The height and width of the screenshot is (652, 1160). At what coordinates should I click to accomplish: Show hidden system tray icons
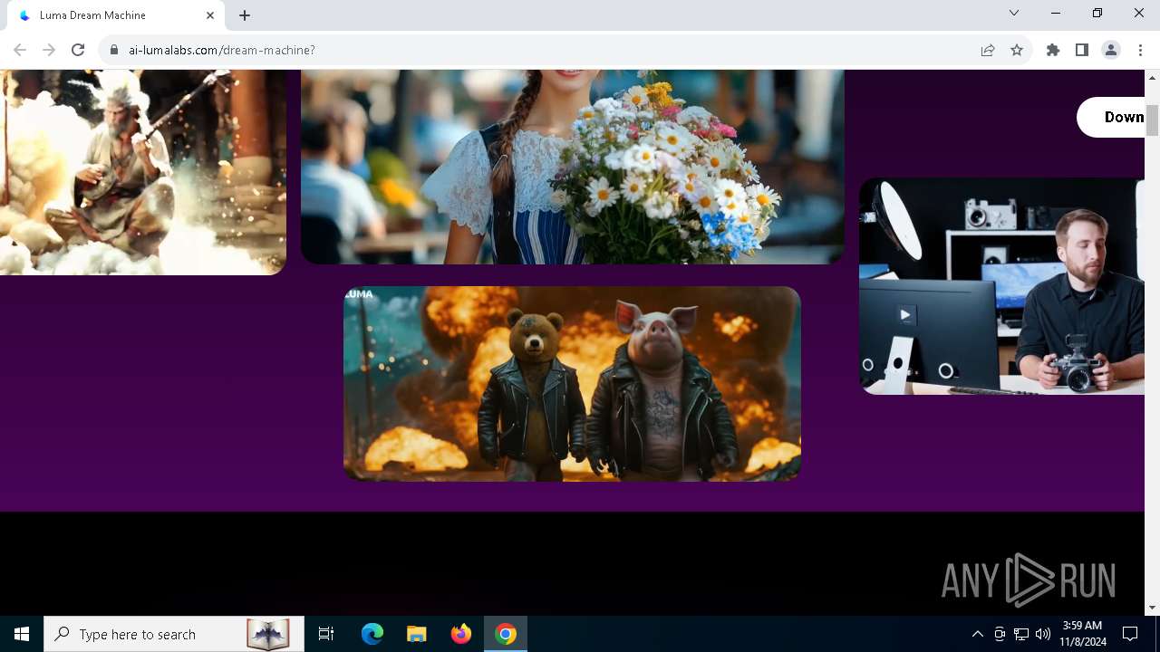pos(977,634)
